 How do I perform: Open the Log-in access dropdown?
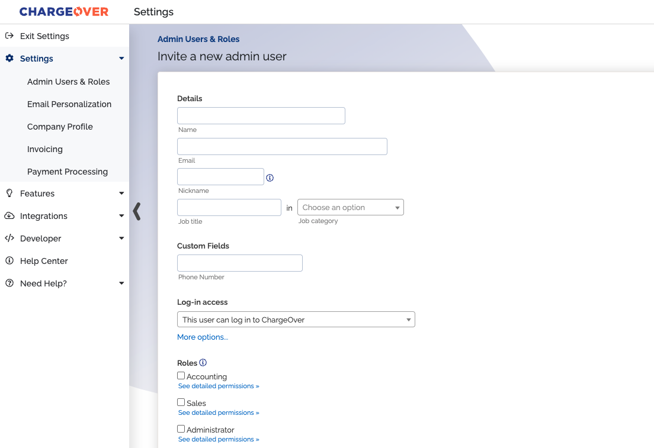(x=296, y=319)
